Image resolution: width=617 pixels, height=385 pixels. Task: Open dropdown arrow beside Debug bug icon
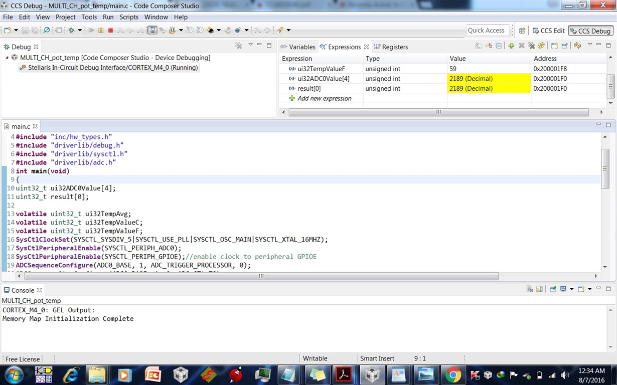coord(79,30)
